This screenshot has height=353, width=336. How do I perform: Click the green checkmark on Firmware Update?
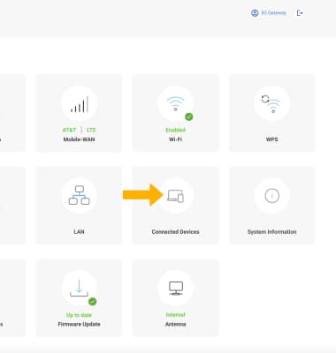(x=93, y=302)
